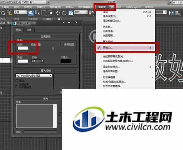The height and width of the screenshot is (150, 183).
Task: Click the Align tool icon
Action: 178,13
